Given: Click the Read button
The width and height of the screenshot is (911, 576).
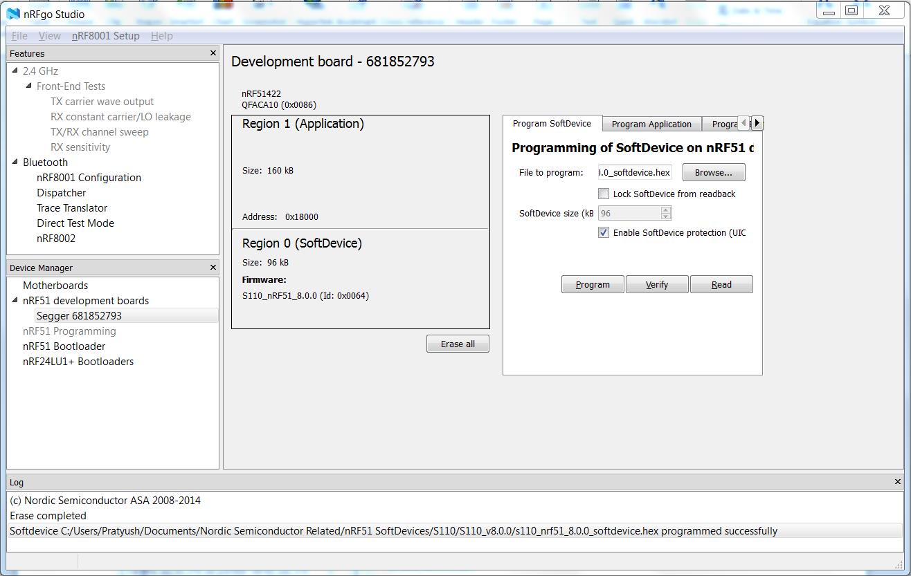Looking at the screenshot, I should [721, 284].
